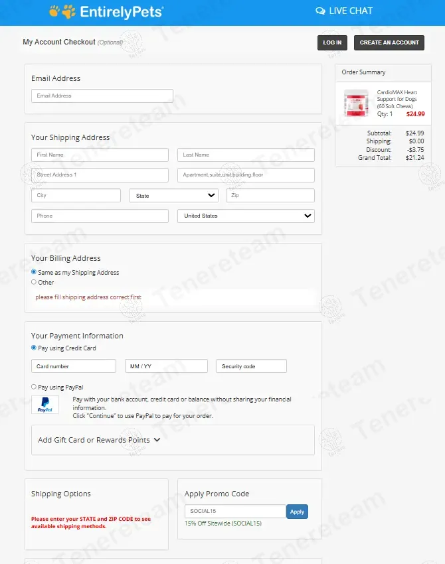Click the Card number field
Screen dimensions: 445x564
pos(74,366)
